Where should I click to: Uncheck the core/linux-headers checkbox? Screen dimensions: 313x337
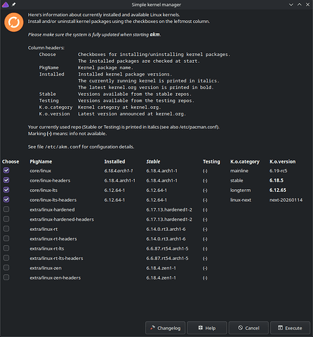(x=6, y=180)
